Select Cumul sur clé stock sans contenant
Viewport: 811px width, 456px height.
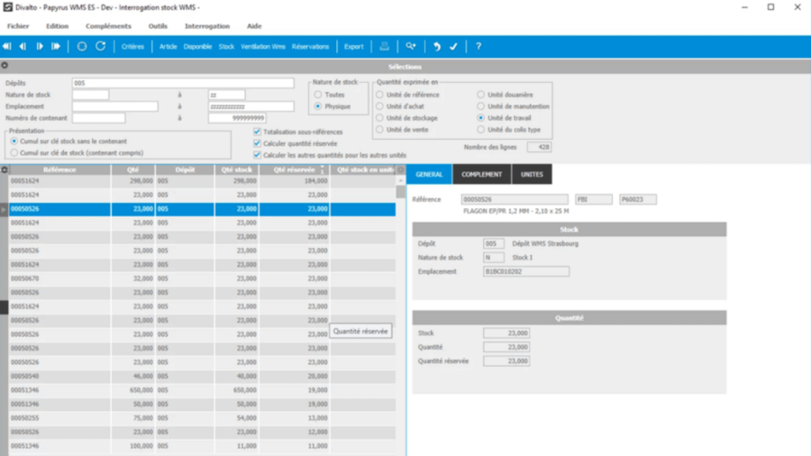tap(14, 141)
